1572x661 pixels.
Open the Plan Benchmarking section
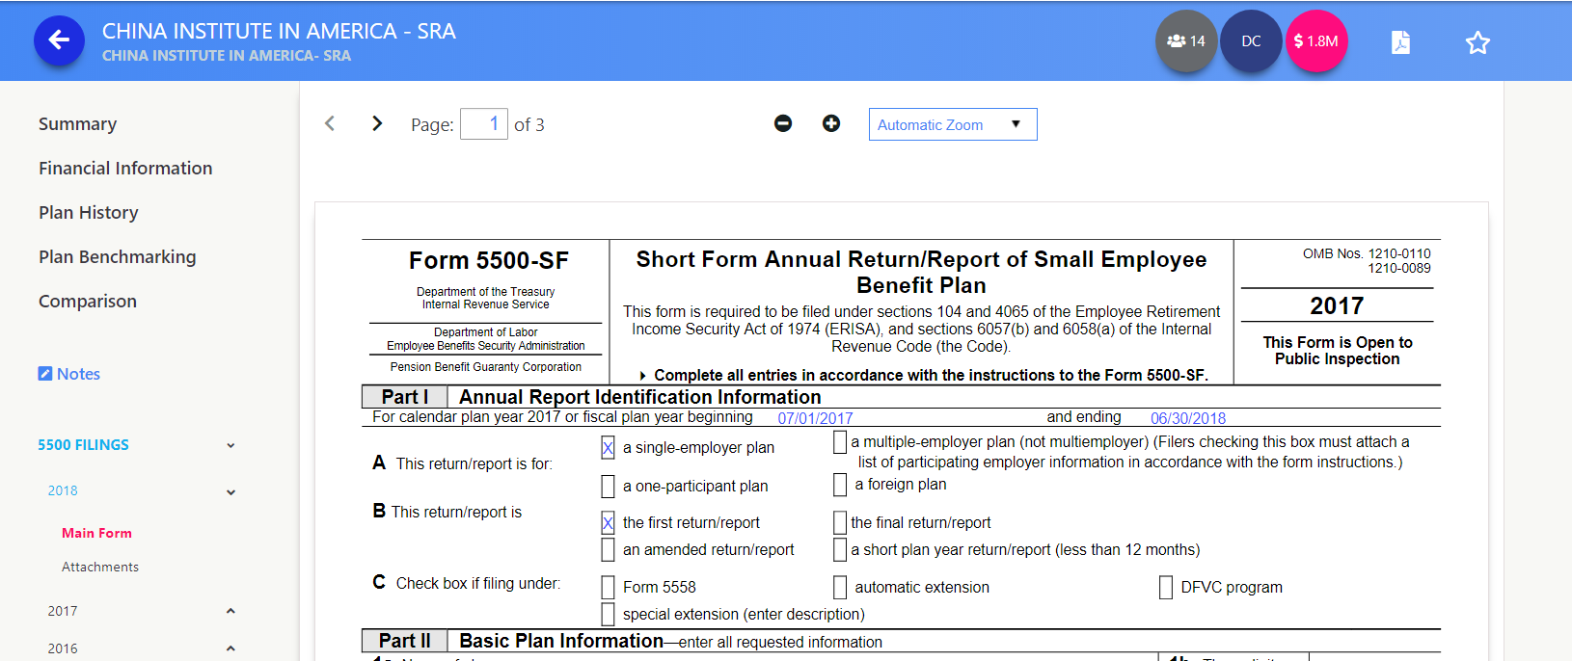[x=117, y=257]
